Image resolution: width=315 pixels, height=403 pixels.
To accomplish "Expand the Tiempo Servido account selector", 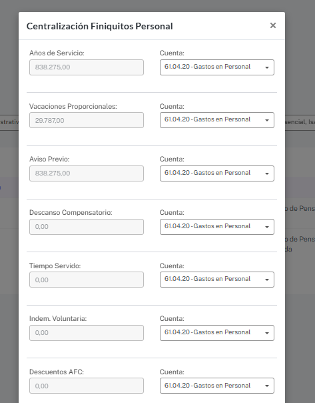I will pos(217,280).
